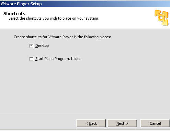Image resolution: width=170 pixels, height=131 pixels.
Task: Click the word 'Player' in the title bar
Action: point(23,4)
